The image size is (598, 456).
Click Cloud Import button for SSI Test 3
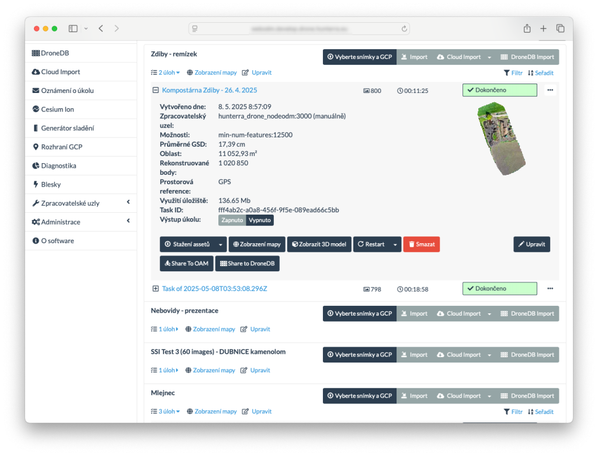click(458, 355)
